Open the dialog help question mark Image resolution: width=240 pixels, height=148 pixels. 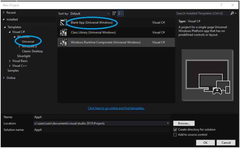pyautogui.click(x=221, y=5)
